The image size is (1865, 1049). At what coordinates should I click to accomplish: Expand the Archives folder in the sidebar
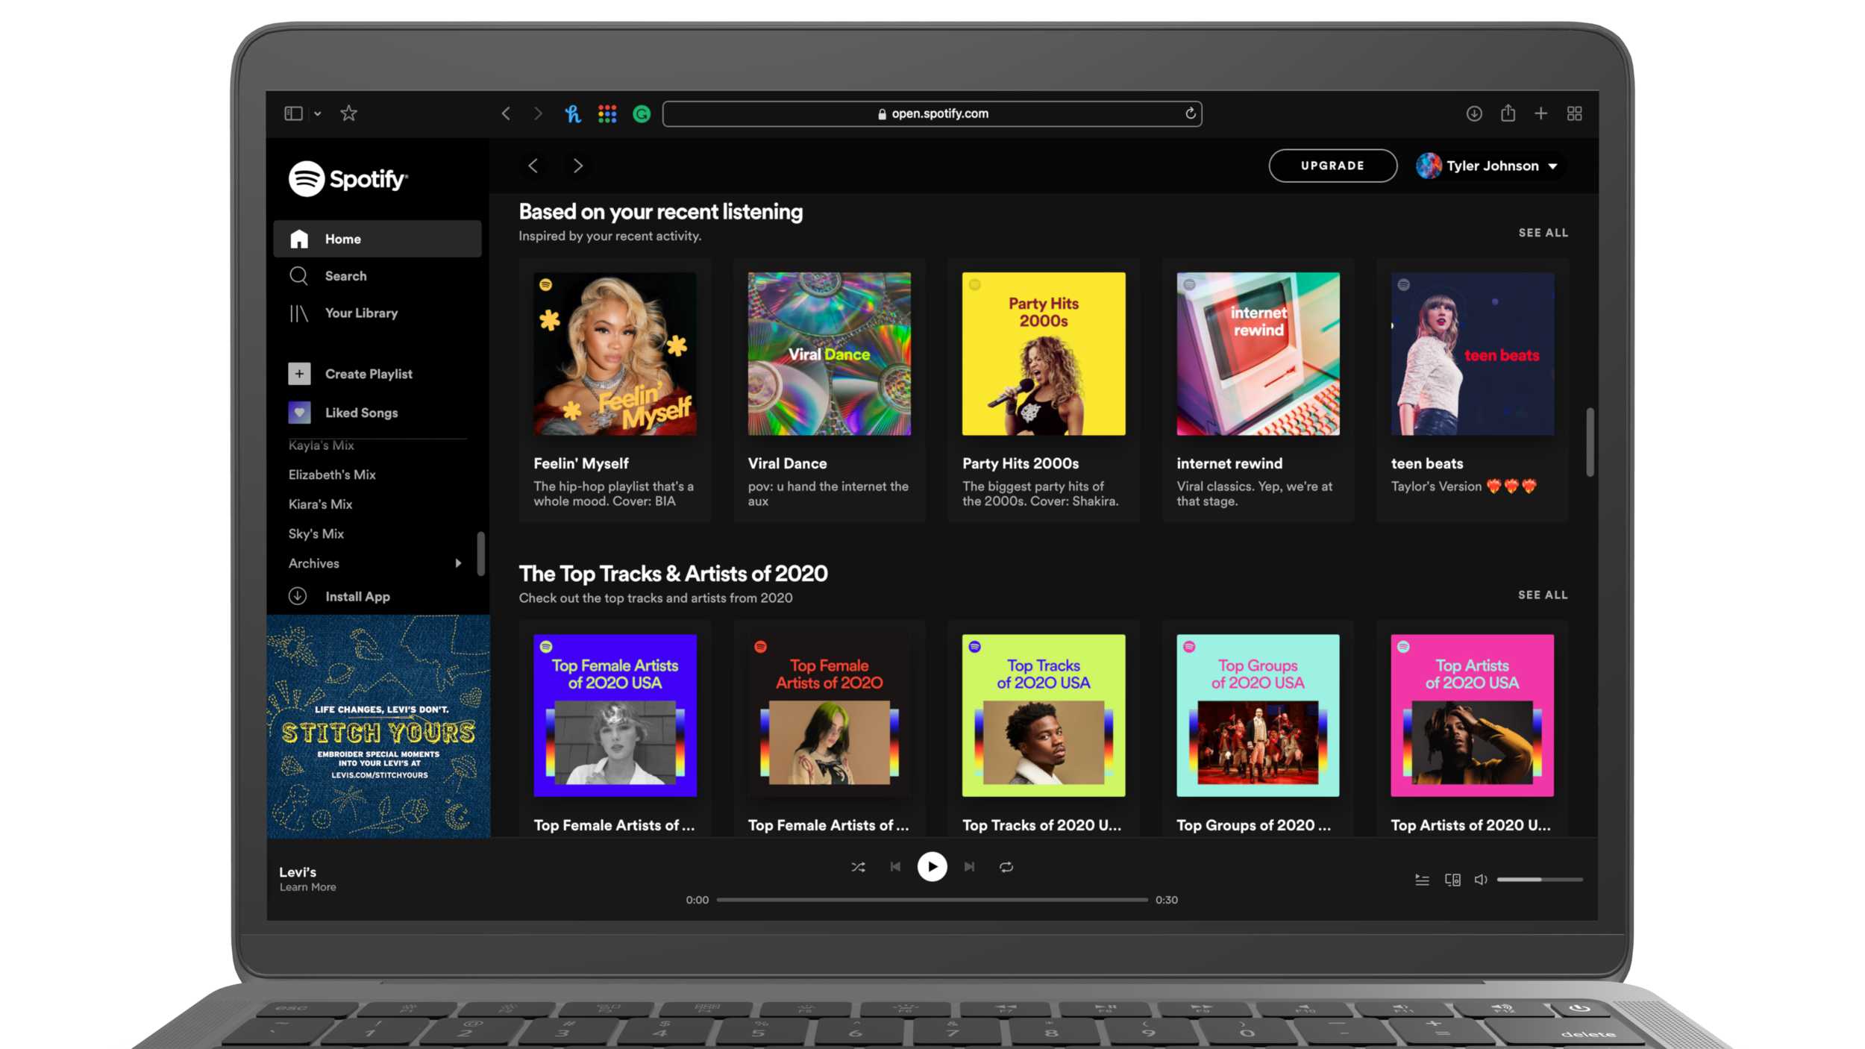458,563
